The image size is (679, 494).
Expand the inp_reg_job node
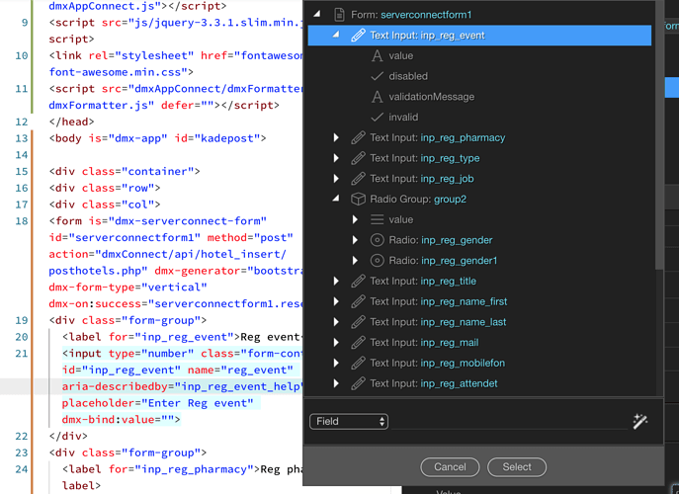coord(336,179)
